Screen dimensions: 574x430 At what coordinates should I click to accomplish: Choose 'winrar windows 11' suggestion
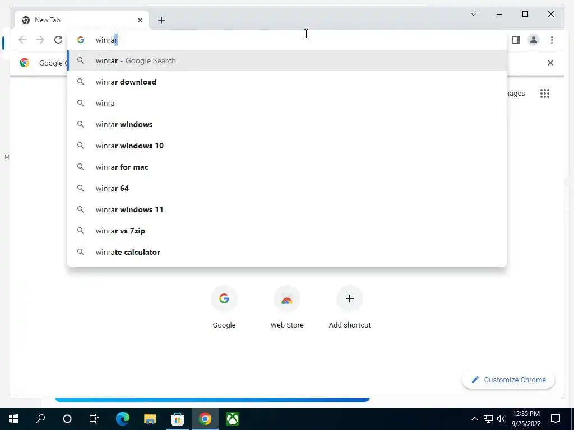point(288,209)
